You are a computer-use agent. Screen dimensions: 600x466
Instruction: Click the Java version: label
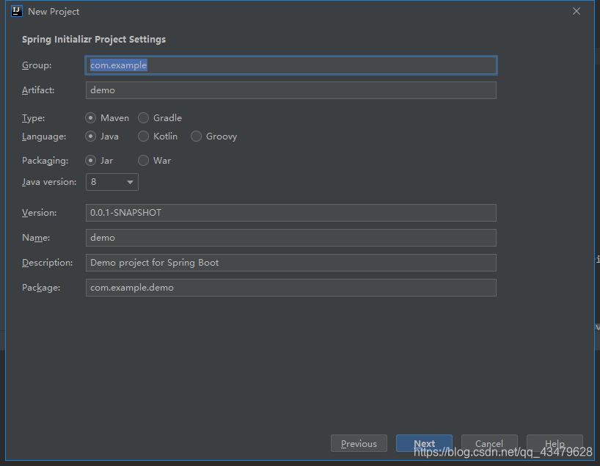(x=49, y=182)
